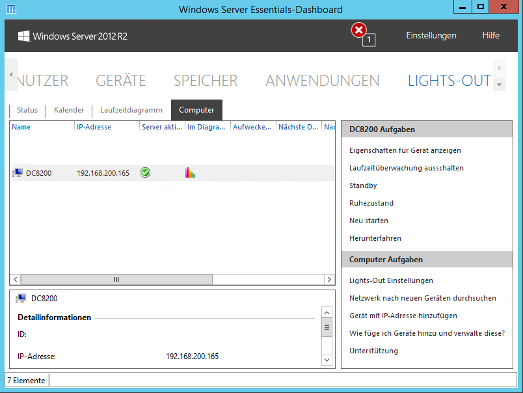
Task: Open Hilfe in the header
Action: [x=490, y=35]
